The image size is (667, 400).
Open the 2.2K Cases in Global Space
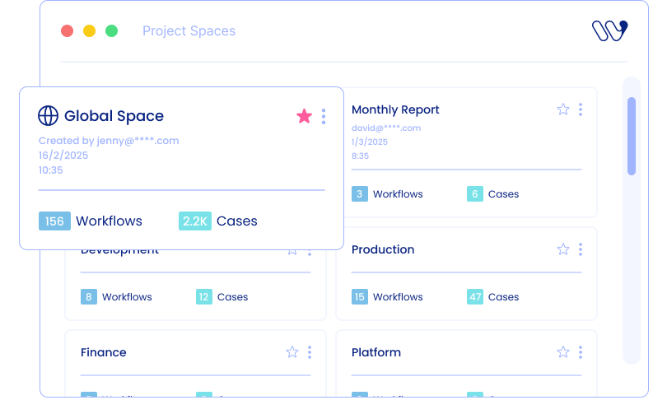(x=195, y=221)
